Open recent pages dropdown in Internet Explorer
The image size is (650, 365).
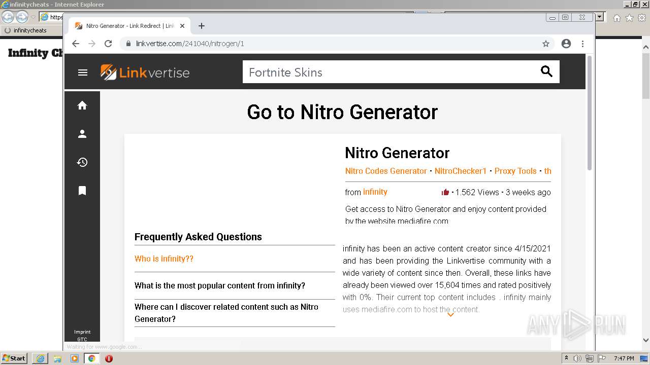coord(33,17)
